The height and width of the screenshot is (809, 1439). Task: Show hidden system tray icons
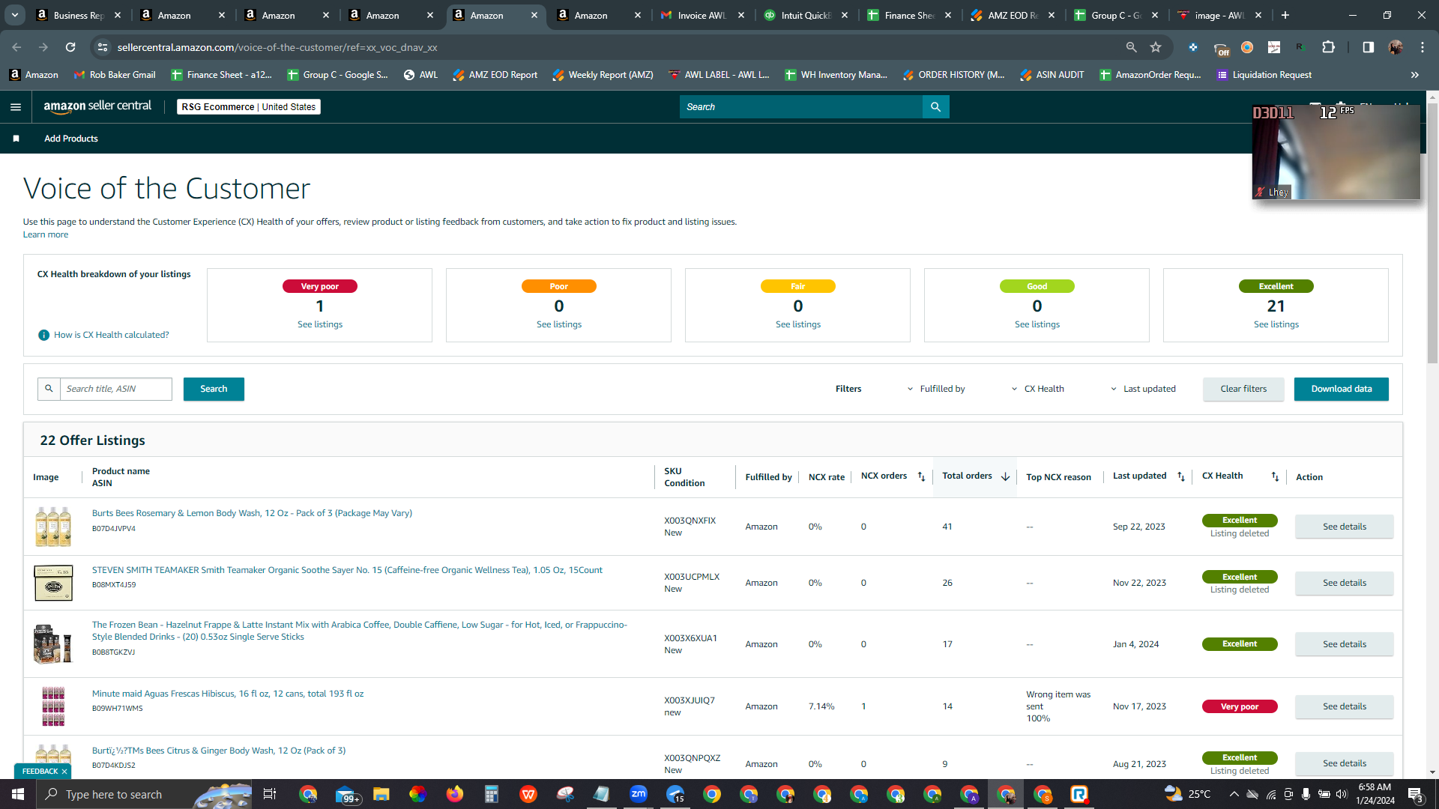(1234, 794)
